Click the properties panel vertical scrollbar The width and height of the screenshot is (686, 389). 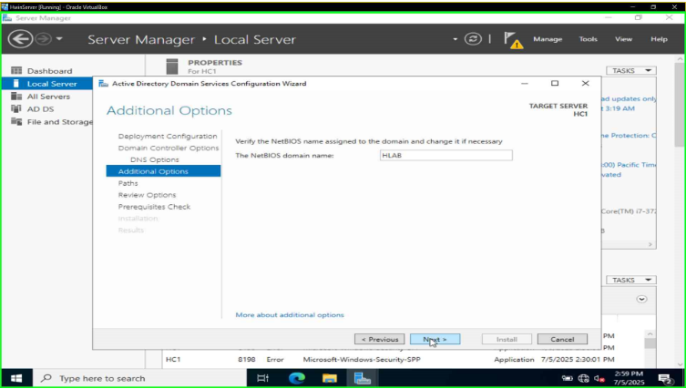coord(679,105)
